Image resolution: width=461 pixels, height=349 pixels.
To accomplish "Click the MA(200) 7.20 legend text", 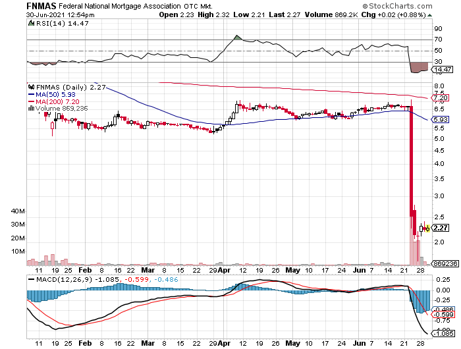I will 57,101.
